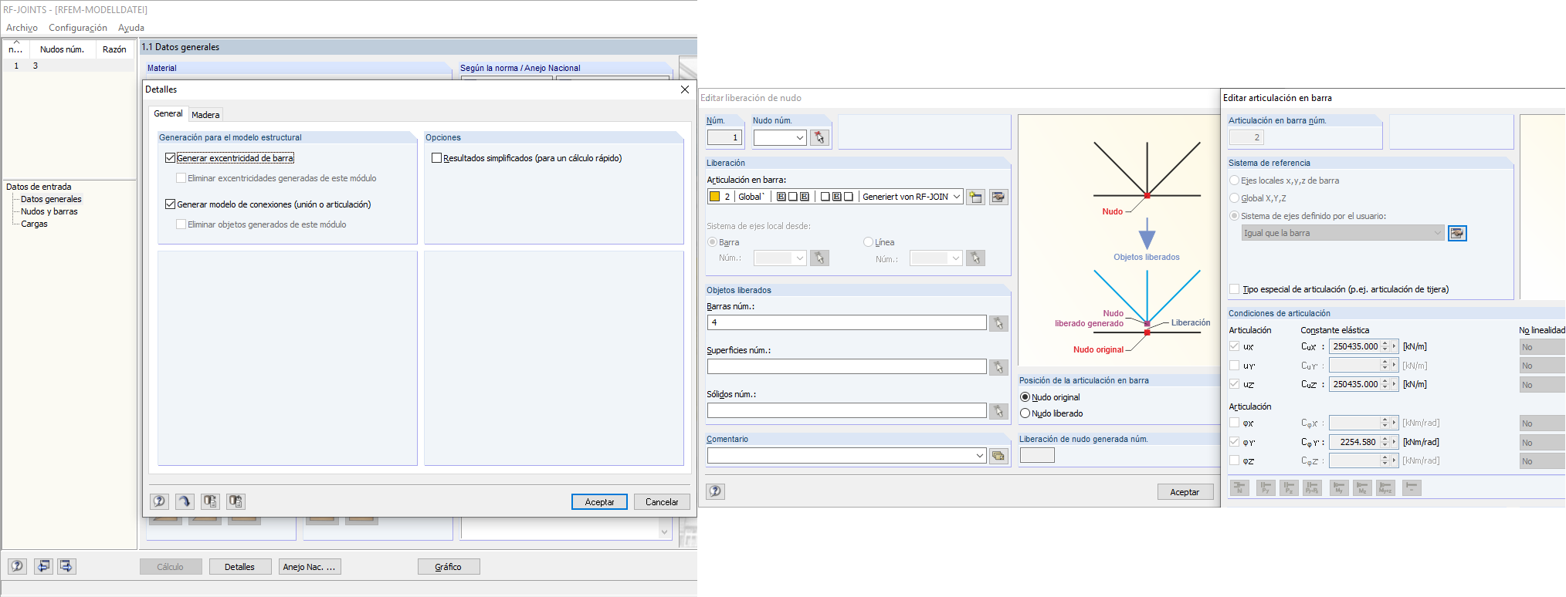Switch to the Madera tab
Viewport: 1566px width, 597px height.
click(x=205, y=114)
